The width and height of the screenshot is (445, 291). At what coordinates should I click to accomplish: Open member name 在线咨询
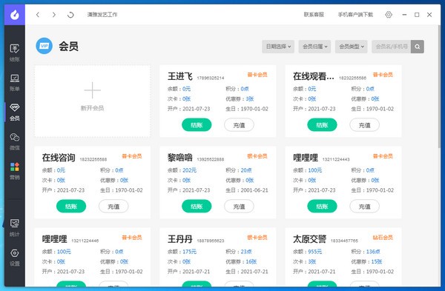tap(59, 158)
